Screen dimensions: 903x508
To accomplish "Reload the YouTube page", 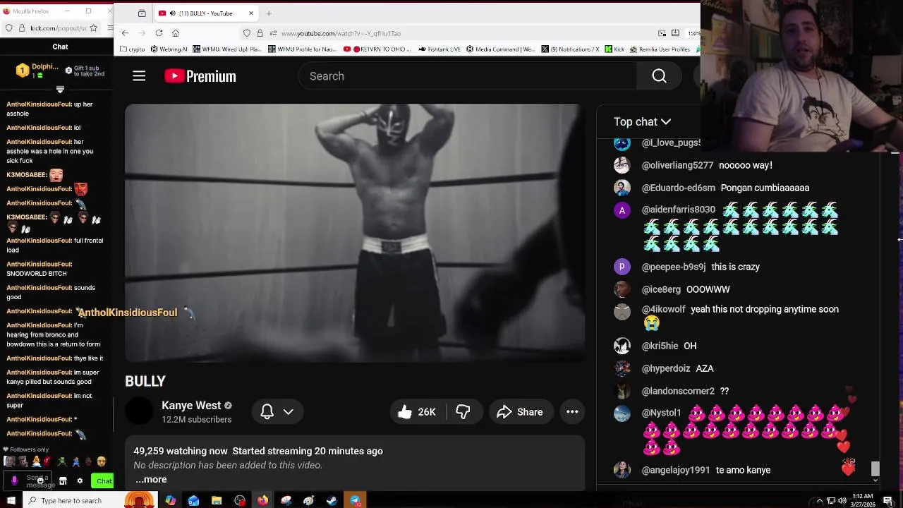I will [159, 33].
